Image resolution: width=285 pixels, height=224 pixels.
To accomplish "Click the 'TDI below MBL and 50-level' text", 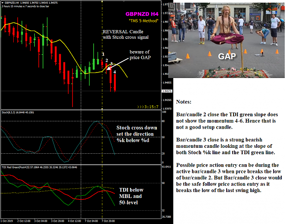I will tap(131, 196).
